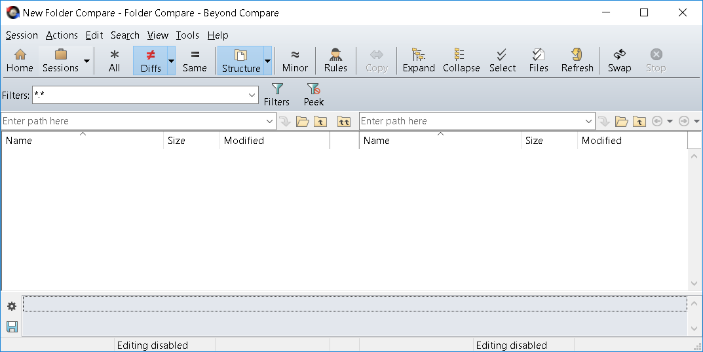Image resolution: width=703 pixels, height=352 pixels.
Task: Go to the Home view
Action: (x=20, y=60)
